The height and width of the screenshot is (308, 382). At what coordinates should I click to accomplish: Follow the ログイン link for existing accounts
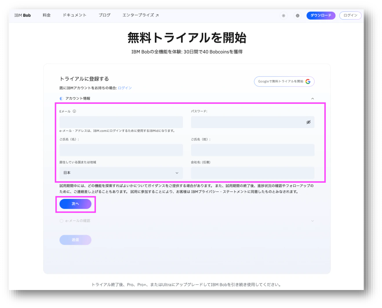pyautogui.click(x=125, y=88)
